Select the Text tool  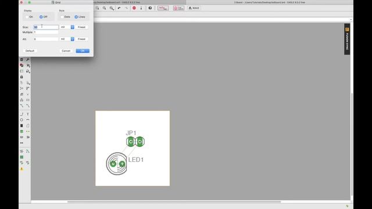tap(28, 114)
